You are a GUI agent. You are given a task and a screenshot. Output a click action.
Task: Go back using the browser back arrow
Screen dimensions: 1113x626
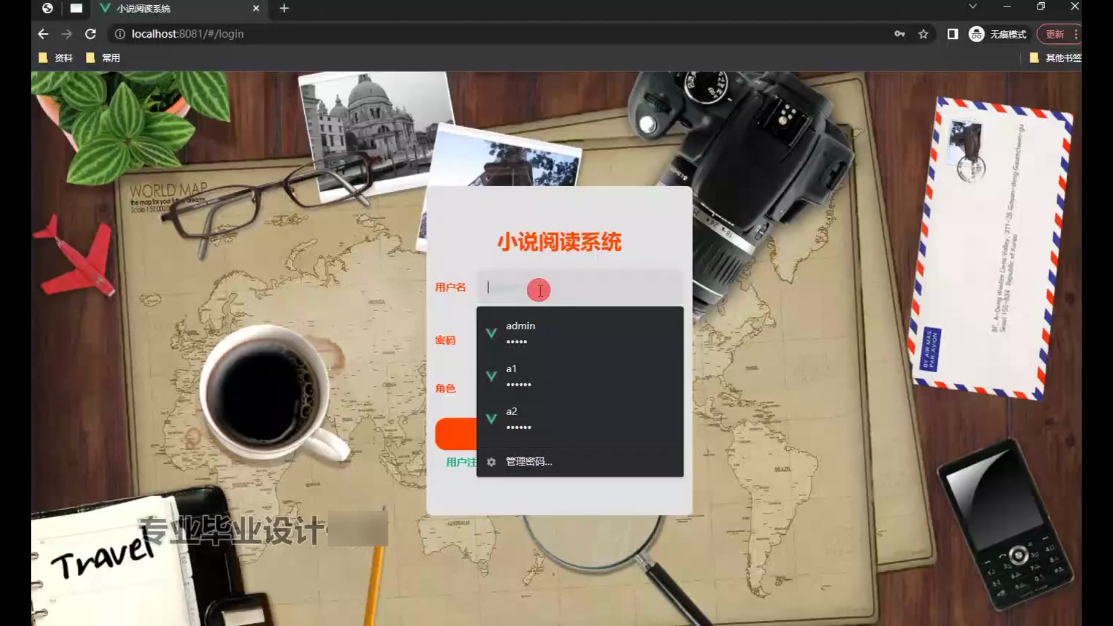[x=43, y=34]
